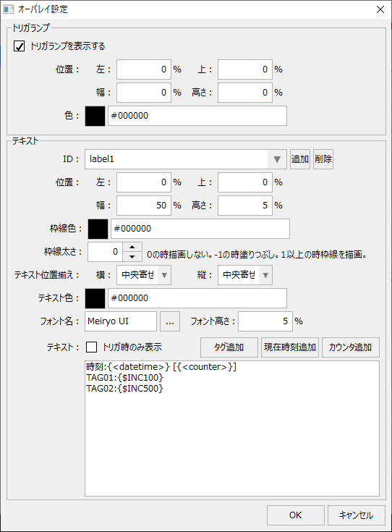Uncheck トリガランプを表示する checkbox

pos(19,46)
